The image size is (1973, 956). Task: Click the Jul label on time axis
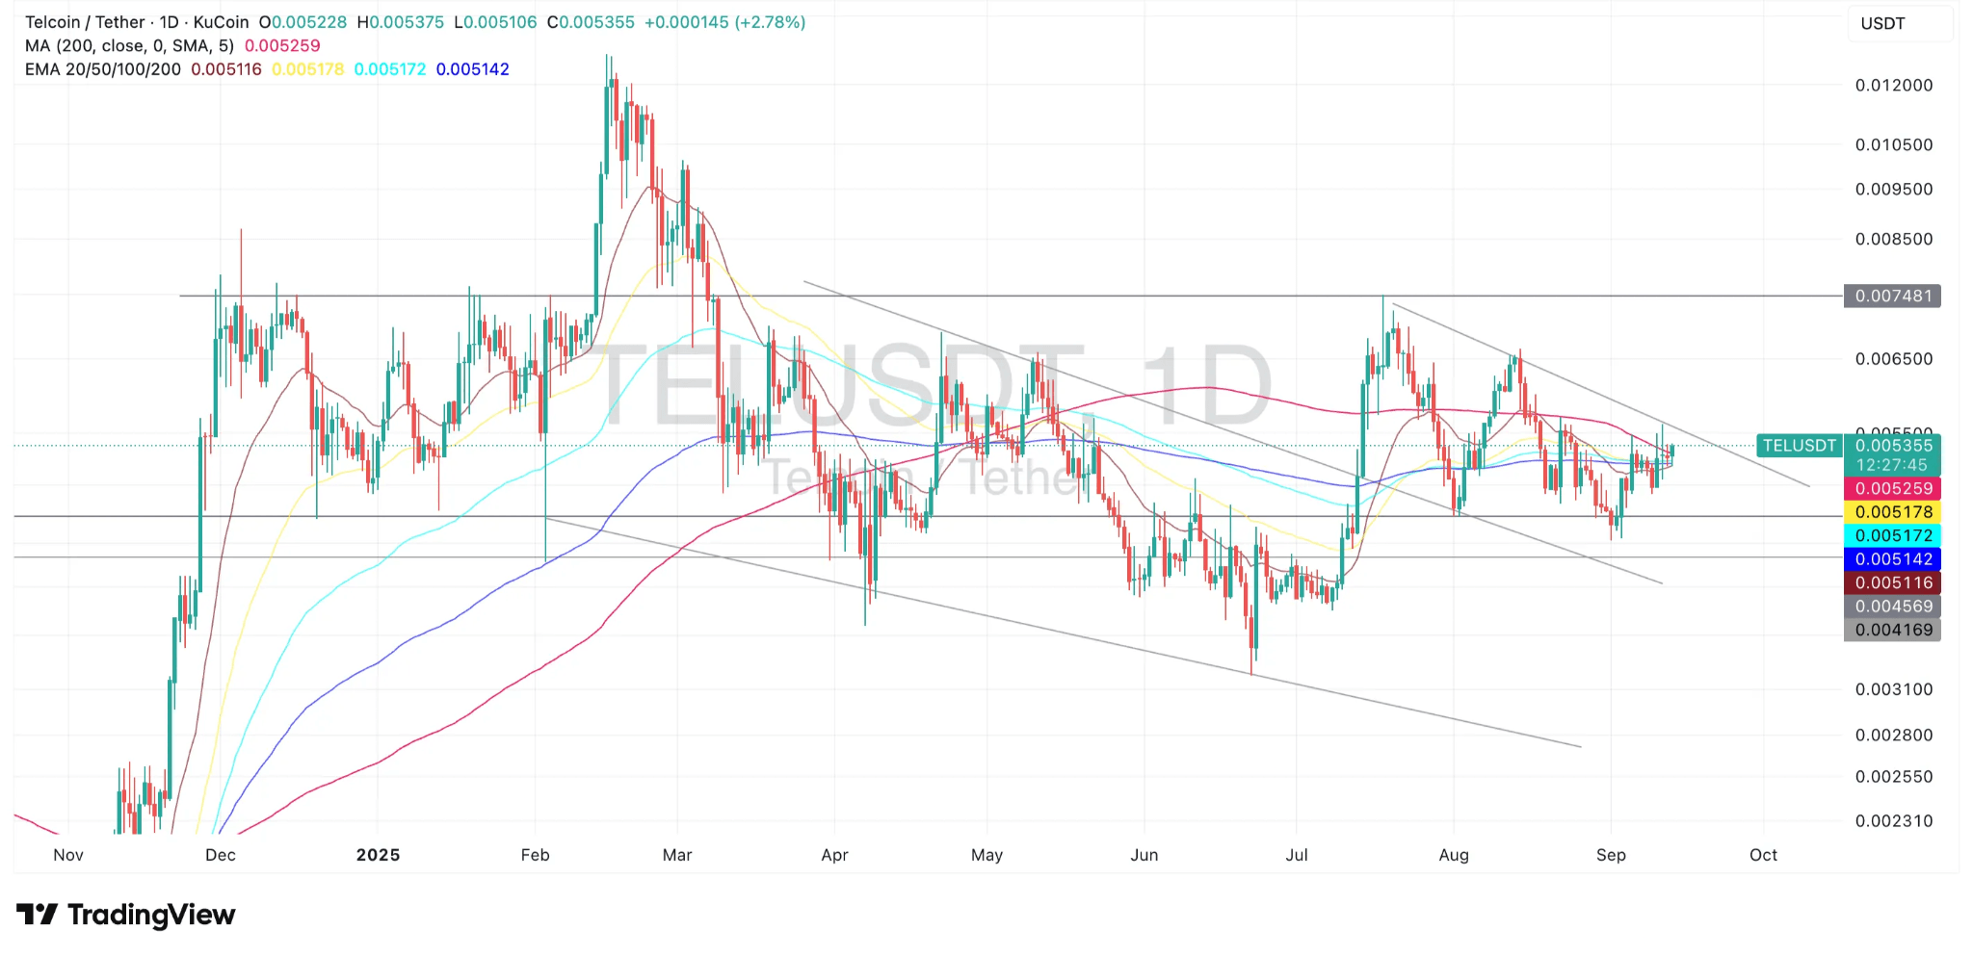[1297, 855]
